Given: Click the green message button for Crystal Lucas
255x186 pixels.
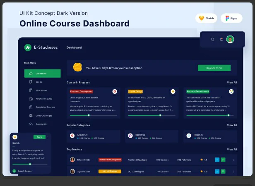Looking at the screenshot, I should coord(223,172).
